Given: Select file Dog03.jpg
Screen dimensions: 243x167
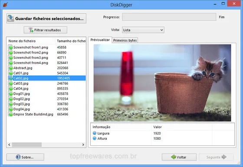Looking at the screenshot, I should 22,104.
